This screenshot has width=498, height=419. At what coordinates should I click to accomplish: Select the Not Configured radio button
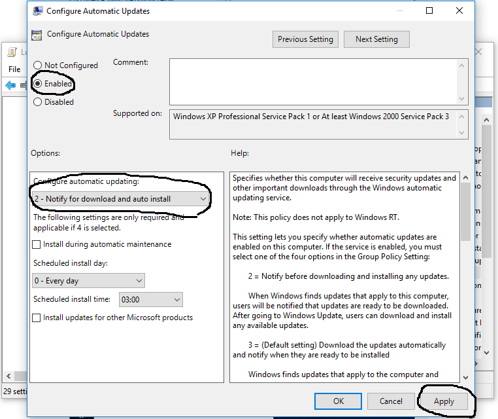(37, 65)
